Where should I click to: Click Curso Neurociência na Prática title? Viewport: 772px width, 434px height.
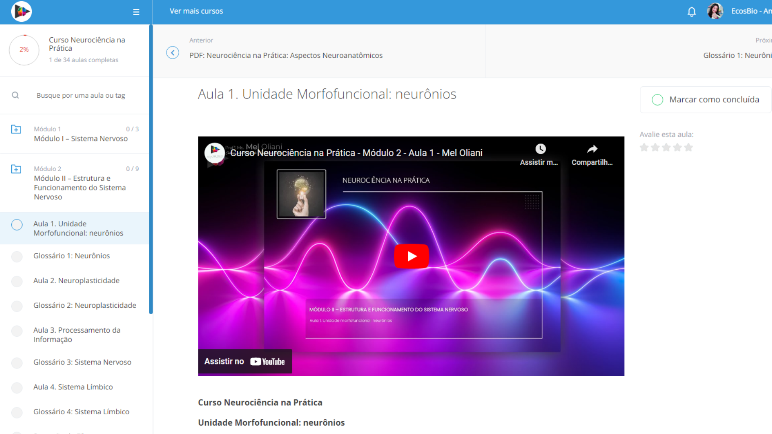(x=87, y=44)
